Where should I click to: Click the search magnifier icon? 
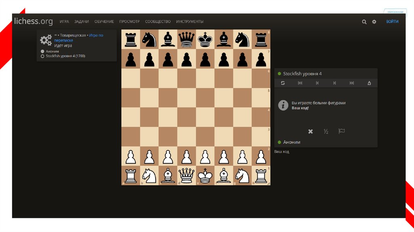point(364,22)
